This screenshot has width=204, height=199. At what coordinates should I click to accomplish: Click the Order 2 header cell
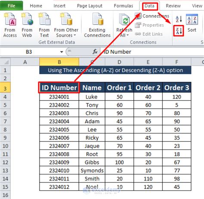point(148,87)
